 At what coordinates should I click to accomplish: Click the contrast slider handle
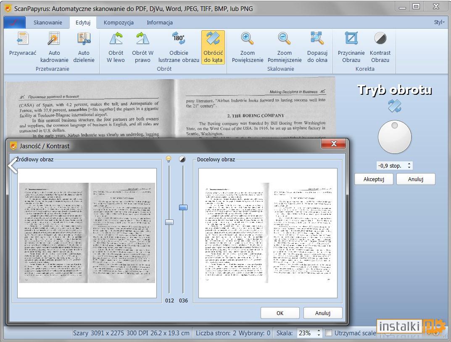coord(183,208)
